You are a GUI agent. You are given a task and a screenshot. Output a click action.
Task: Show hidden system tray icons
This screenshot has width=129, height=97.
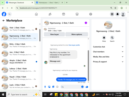104,94
